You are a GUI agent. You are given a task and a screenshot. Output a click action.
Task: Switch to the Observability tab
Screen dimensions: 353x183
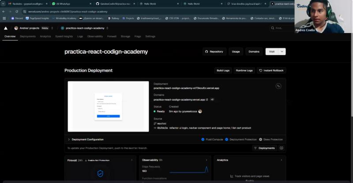pos(95,37)
